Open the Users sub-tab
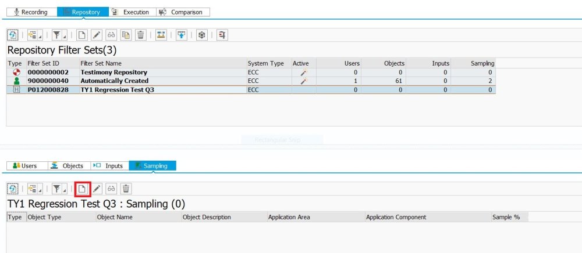This screenshot has height=253, width=582. click(x=27, y=166)
